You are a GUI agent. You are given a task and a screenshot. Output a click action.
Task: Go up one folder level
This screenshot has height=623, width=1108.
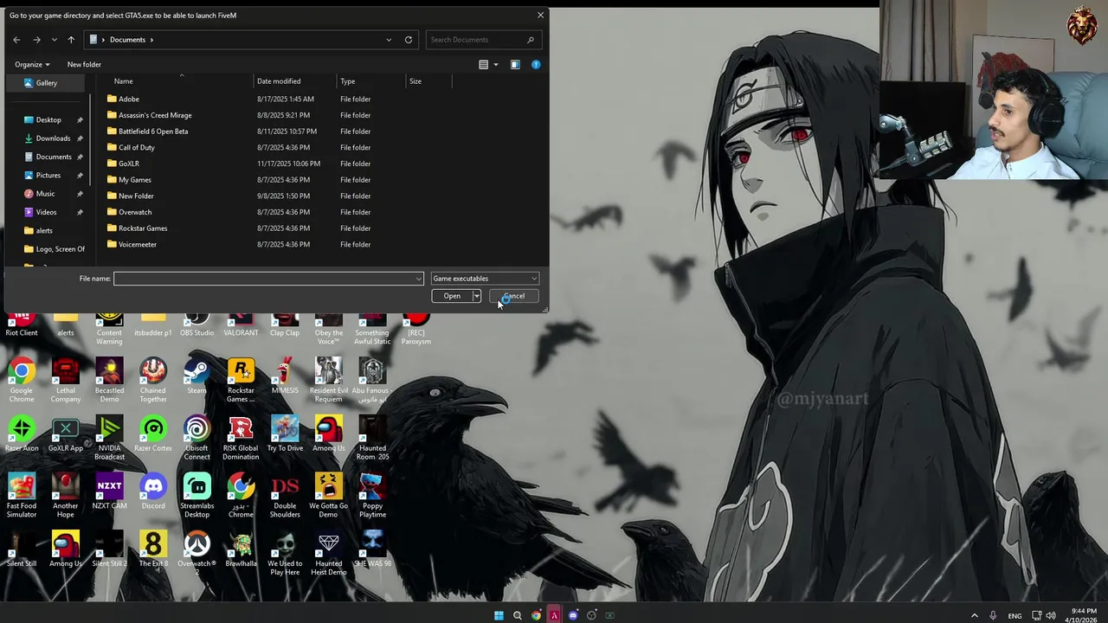point(71,40)
